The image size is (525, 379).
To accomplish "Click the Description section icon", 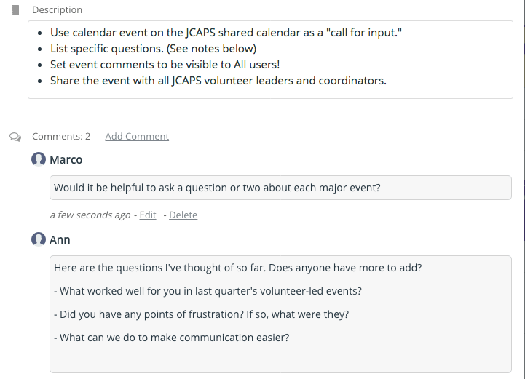I will coord(15,10).
